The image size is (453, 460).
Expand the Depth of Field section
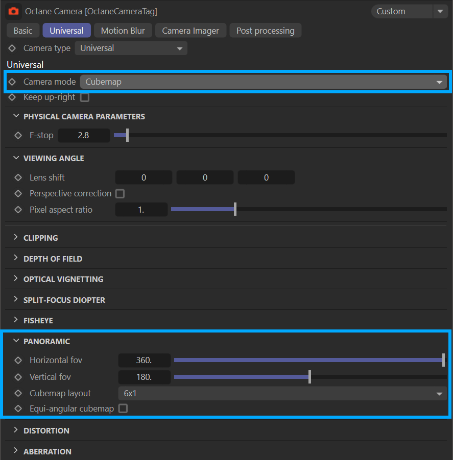coord(53,259)
